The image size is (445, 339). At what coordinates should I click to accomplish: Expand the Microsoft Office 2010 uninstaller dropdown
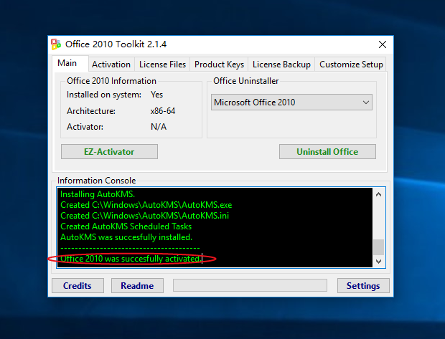(x=291, y=102)
